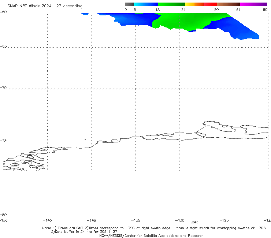Viewport: 271px width, 238px height.
Task: Click the green segment of the wind scale
Action: pyautogui.click(x=171, y=4)
